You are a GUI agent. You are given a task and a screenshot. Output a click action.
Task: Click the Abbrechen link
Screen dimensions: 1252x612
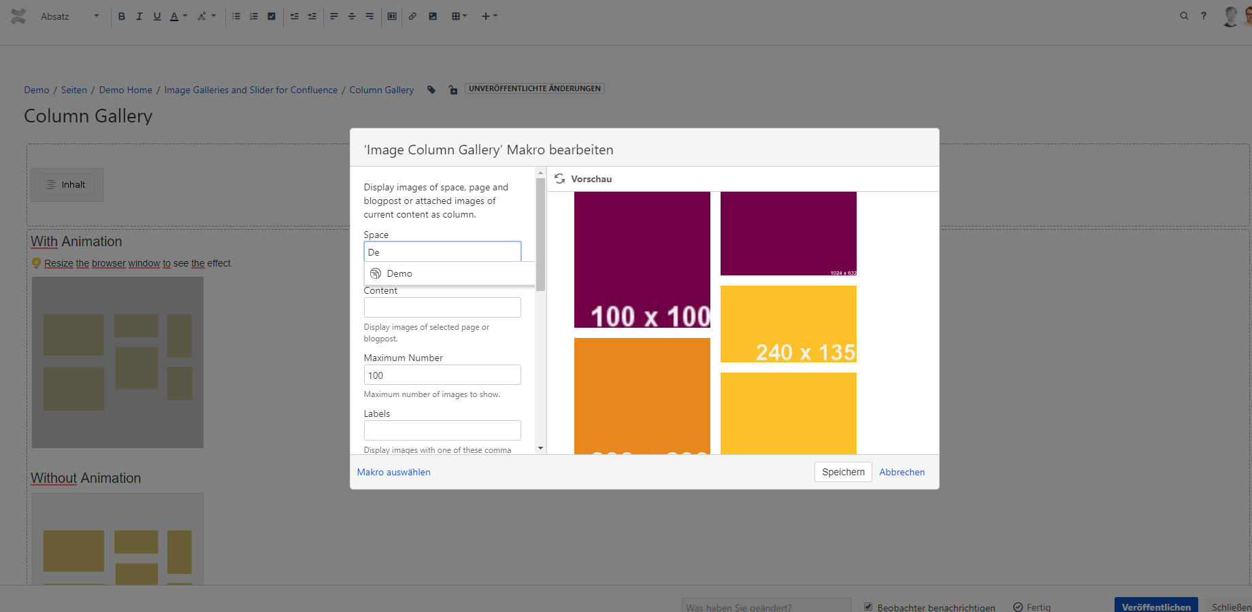(902, 472)
